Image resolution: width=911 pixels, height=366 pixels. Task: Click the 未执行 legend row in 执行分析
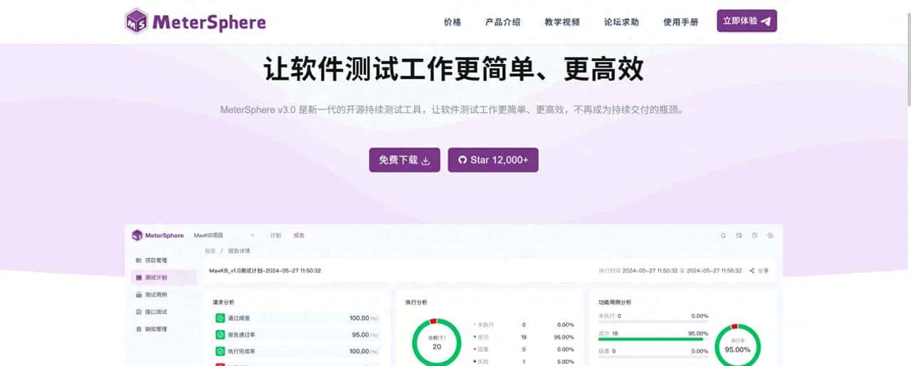[523, 324]
